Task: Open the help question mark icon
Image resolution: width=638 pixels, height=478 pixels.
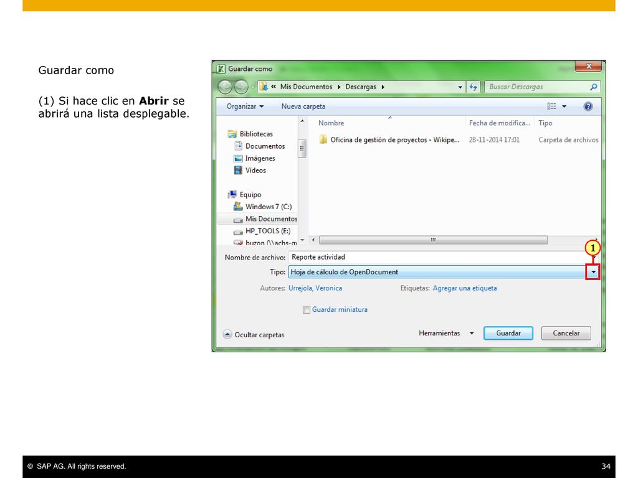Action: (588, 106)
